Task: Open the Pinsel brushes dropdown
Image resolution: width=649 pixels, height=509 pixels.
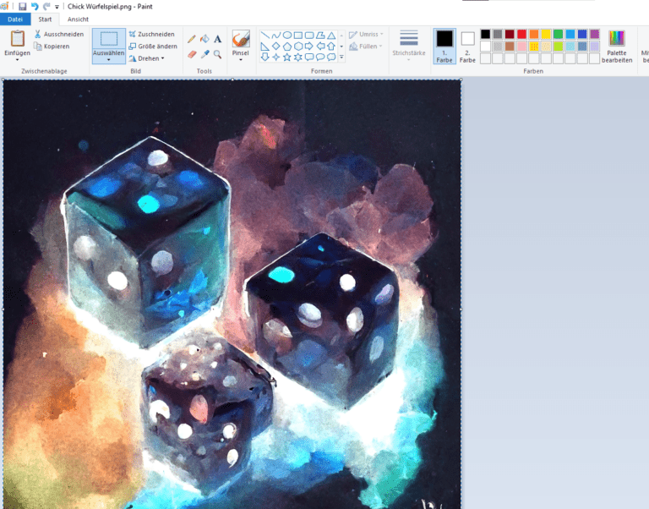Action: tap(241, 60)
